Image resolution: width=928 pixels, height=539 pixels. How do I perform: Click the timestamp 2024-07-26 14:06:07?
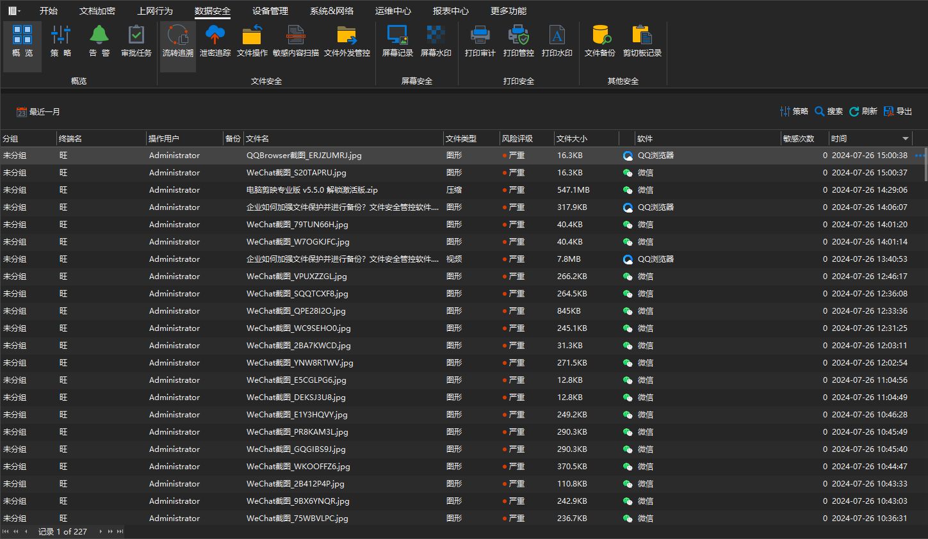870,207
